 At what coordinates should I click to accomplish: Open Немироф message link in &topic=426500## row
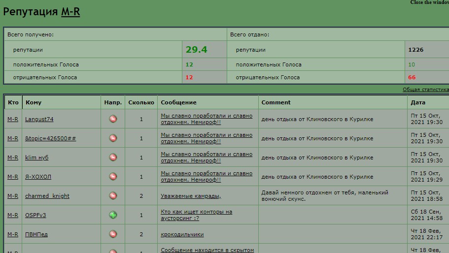pyautogui.click(x=207, y=138)
